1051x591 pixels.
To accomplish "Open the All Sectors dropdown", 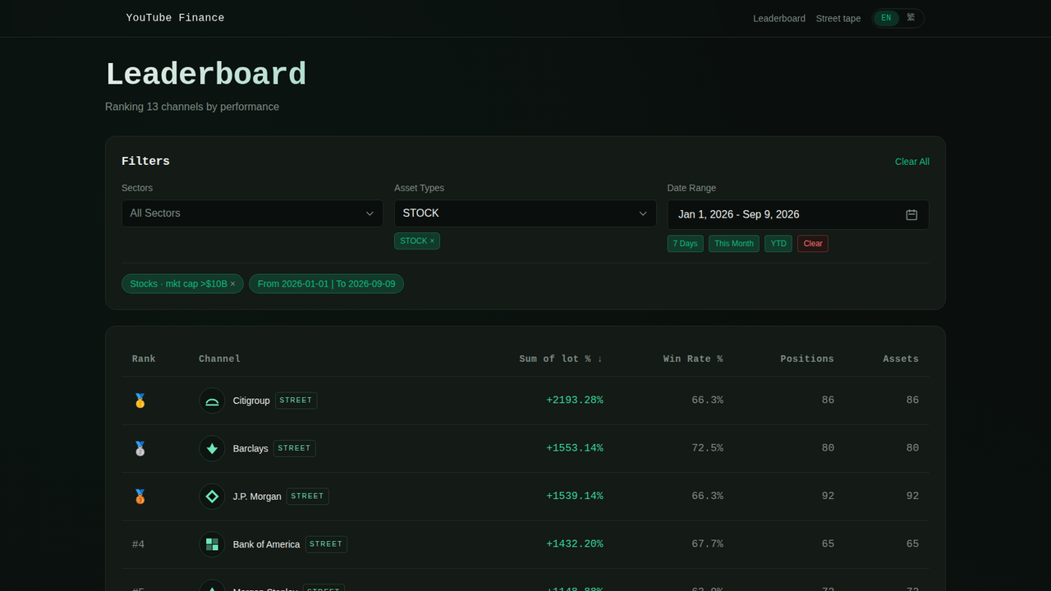I will [x=252, y=213].
